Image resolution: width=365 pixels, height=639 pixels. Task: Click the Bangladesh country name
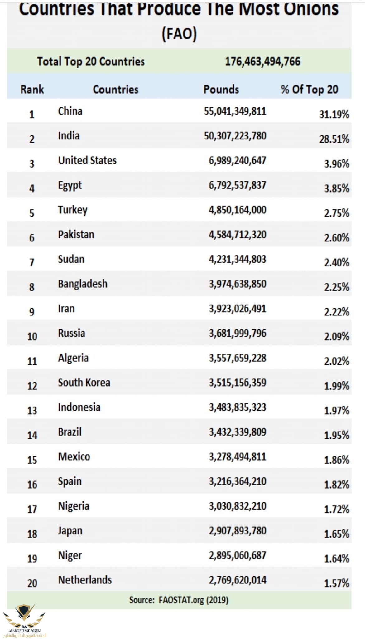(83, 284)
